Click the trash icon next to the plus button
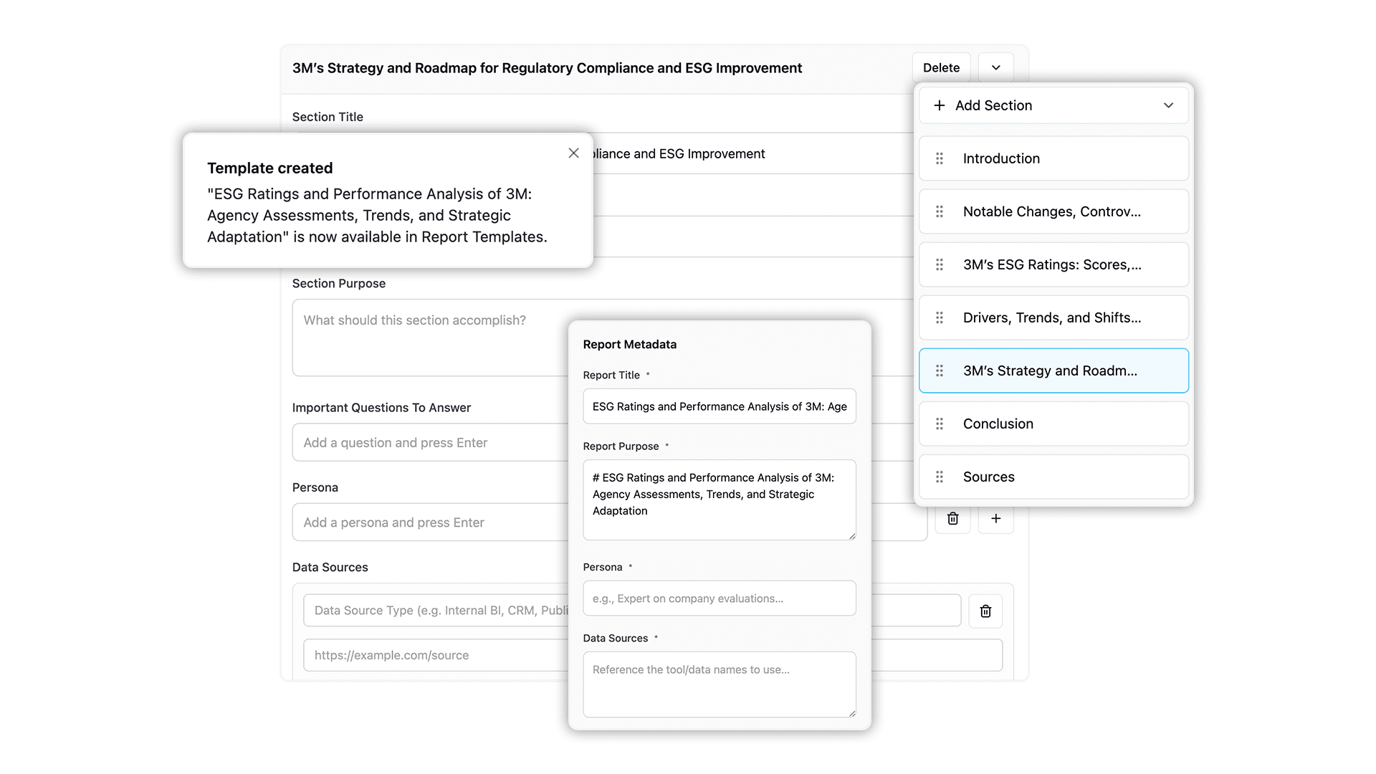The width and height of the screenshot is (1376, 774). 953,518
